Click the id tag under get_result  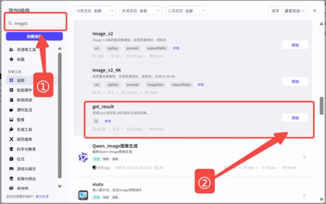(x=96, y=121)
